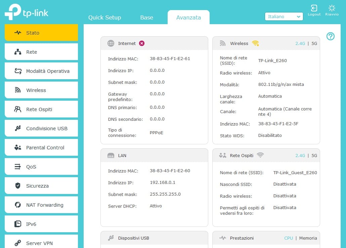Image resolution: width=346 pixels, height=248 pixels.
Task: Open the help question mark icon
Action: (331, 36)
